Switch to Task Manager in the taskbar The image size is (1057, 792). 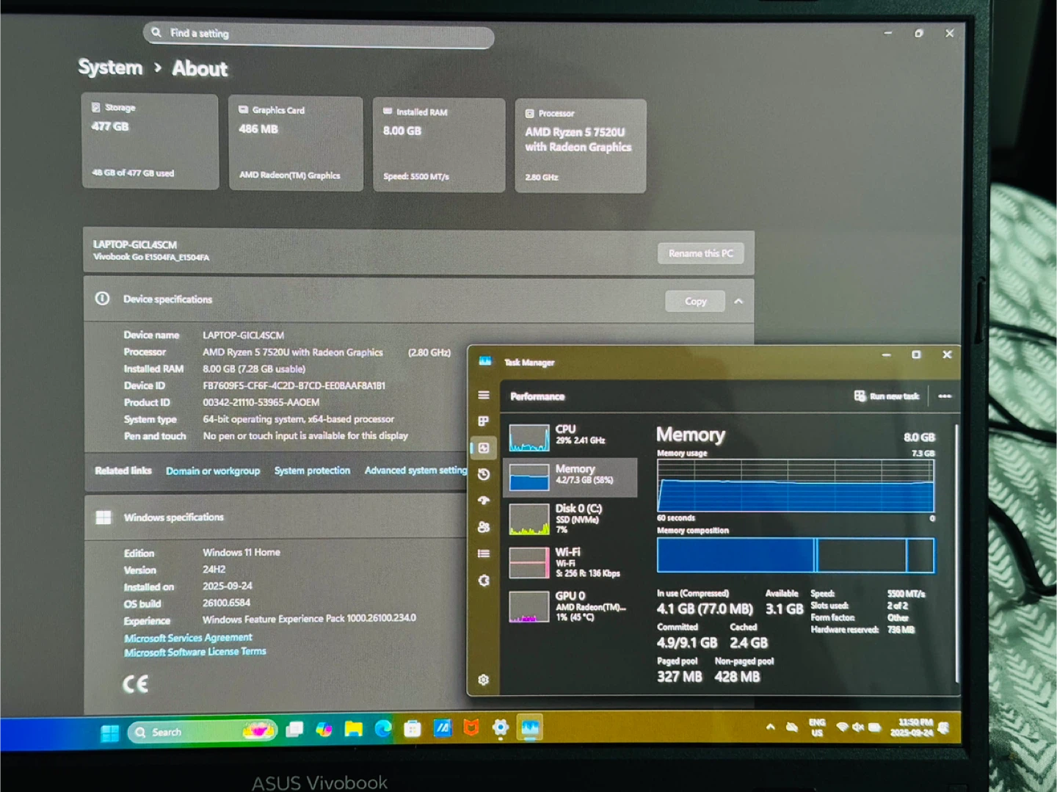530,727
